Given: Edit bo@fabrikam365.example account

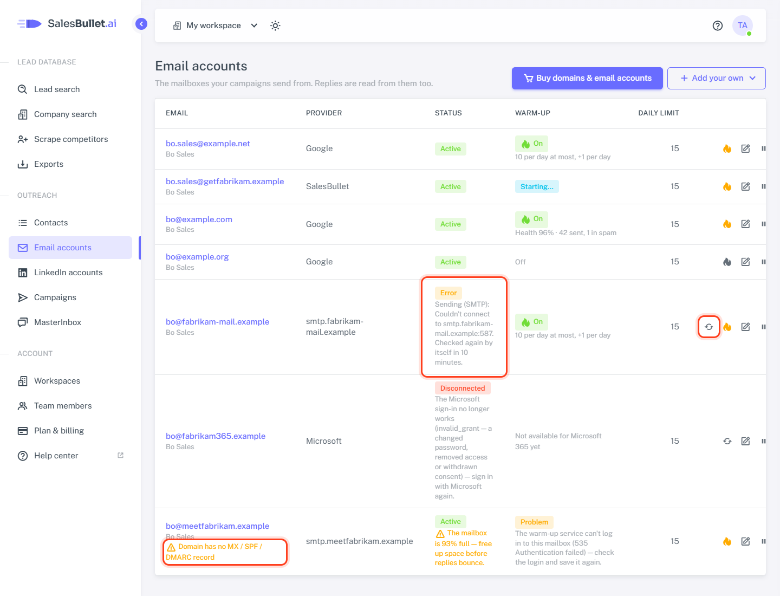Looking at the screenshot, I should (x=746, y=441).
